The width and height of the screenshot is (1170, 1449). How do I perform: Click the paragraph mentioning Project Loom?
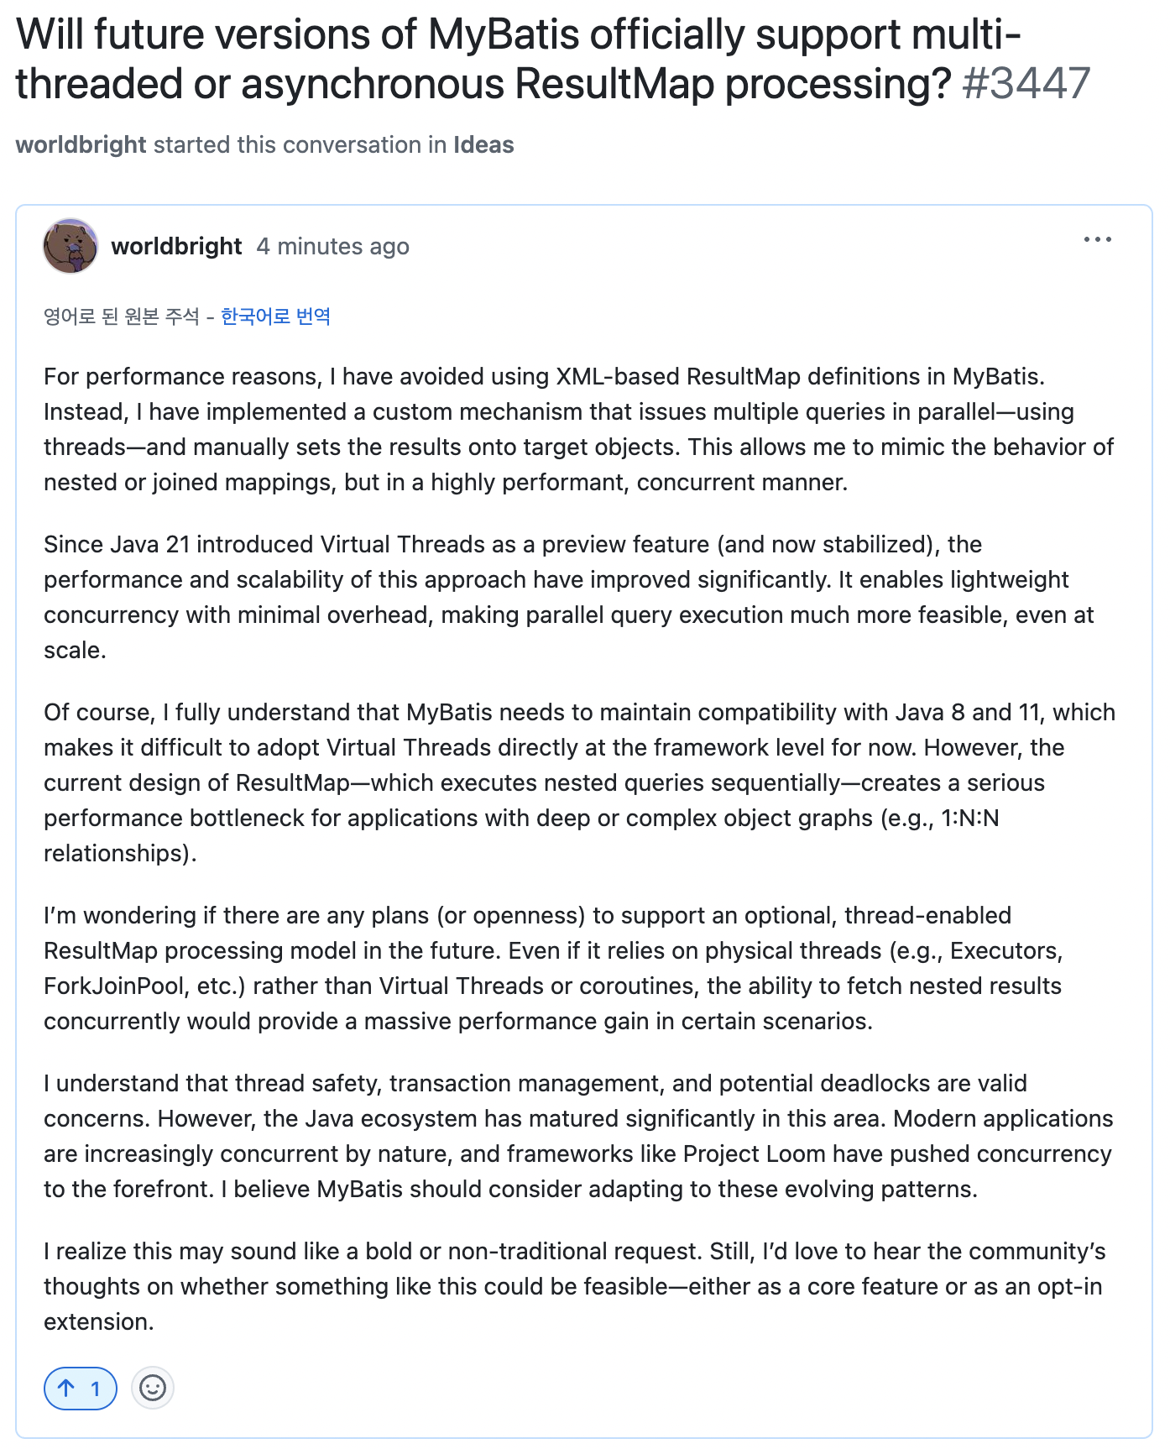(x=579, y=1136)
